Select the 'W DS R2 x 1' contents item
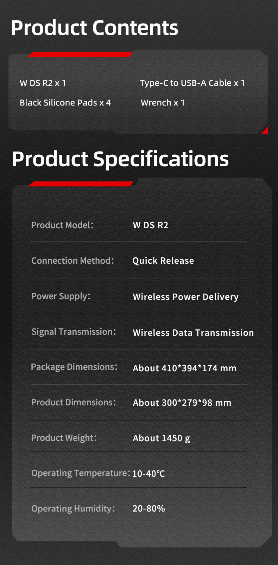The image size is (278, 565). point(43,83)
